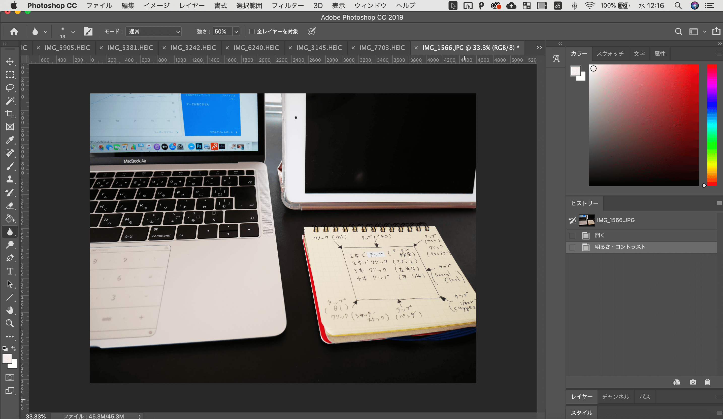Viewport: 723px width, 419px height.
Task: Expand the status bar info arrow
Action: pos(140,416)
